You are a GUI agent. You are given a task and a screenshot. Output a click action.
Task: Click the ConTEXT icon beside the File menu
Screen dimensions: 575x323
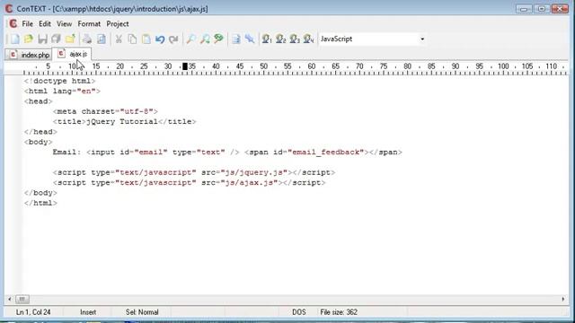pos(13,24)
